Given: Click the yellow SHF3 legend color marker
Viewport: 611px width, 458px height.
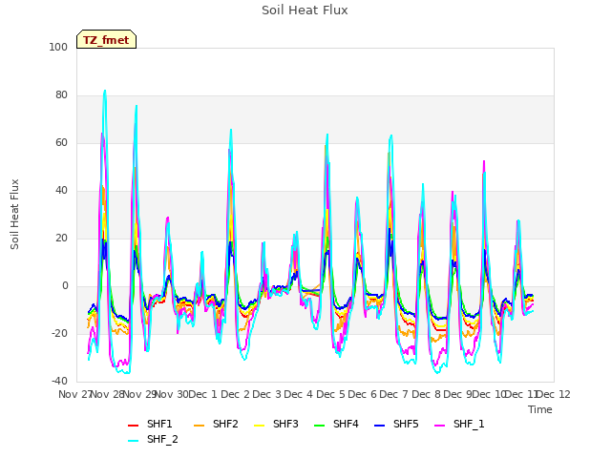Looking at the screenshot, I should 259,426.
